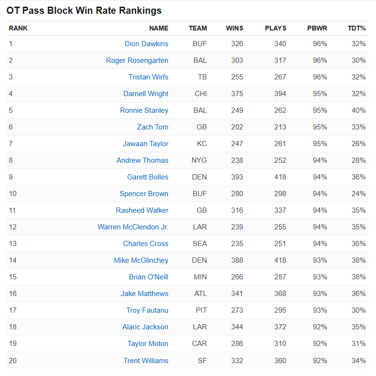Select Darnell Wright link
376x376 pixels.
146,94
